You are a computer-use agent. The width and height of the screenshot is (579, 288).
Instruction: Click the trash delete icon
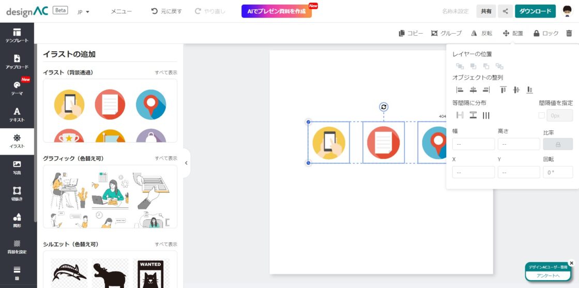coord(569,33)
